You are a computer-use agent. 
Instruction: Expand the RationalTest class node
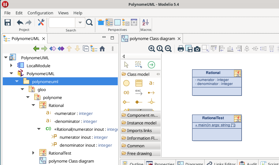coord(33,153)
